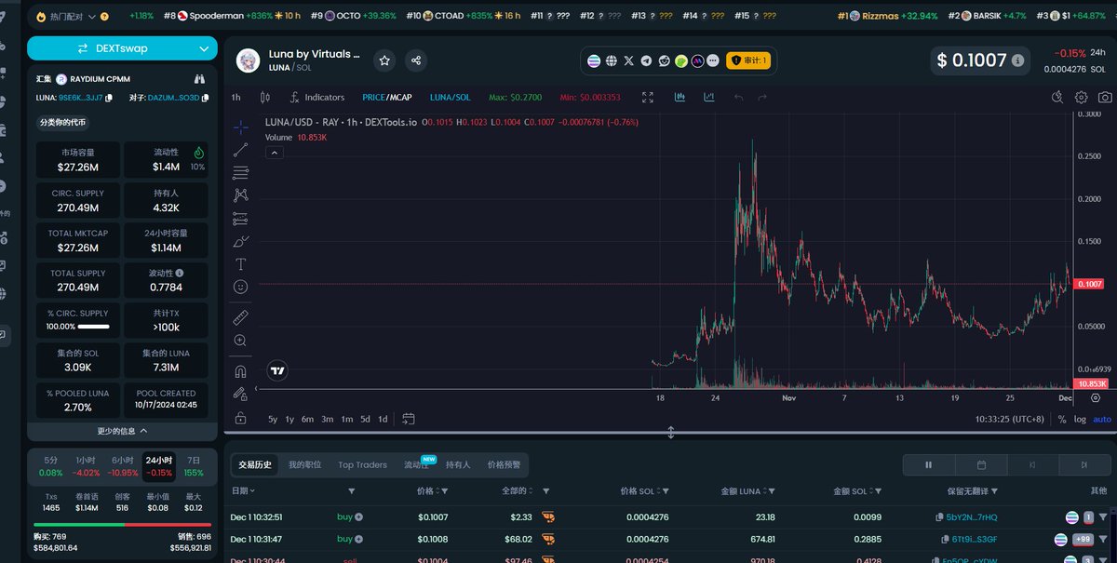This screenshot has height=563, width=1117.
Task: Pause the live trade history feed
Action: click(928, 464)
